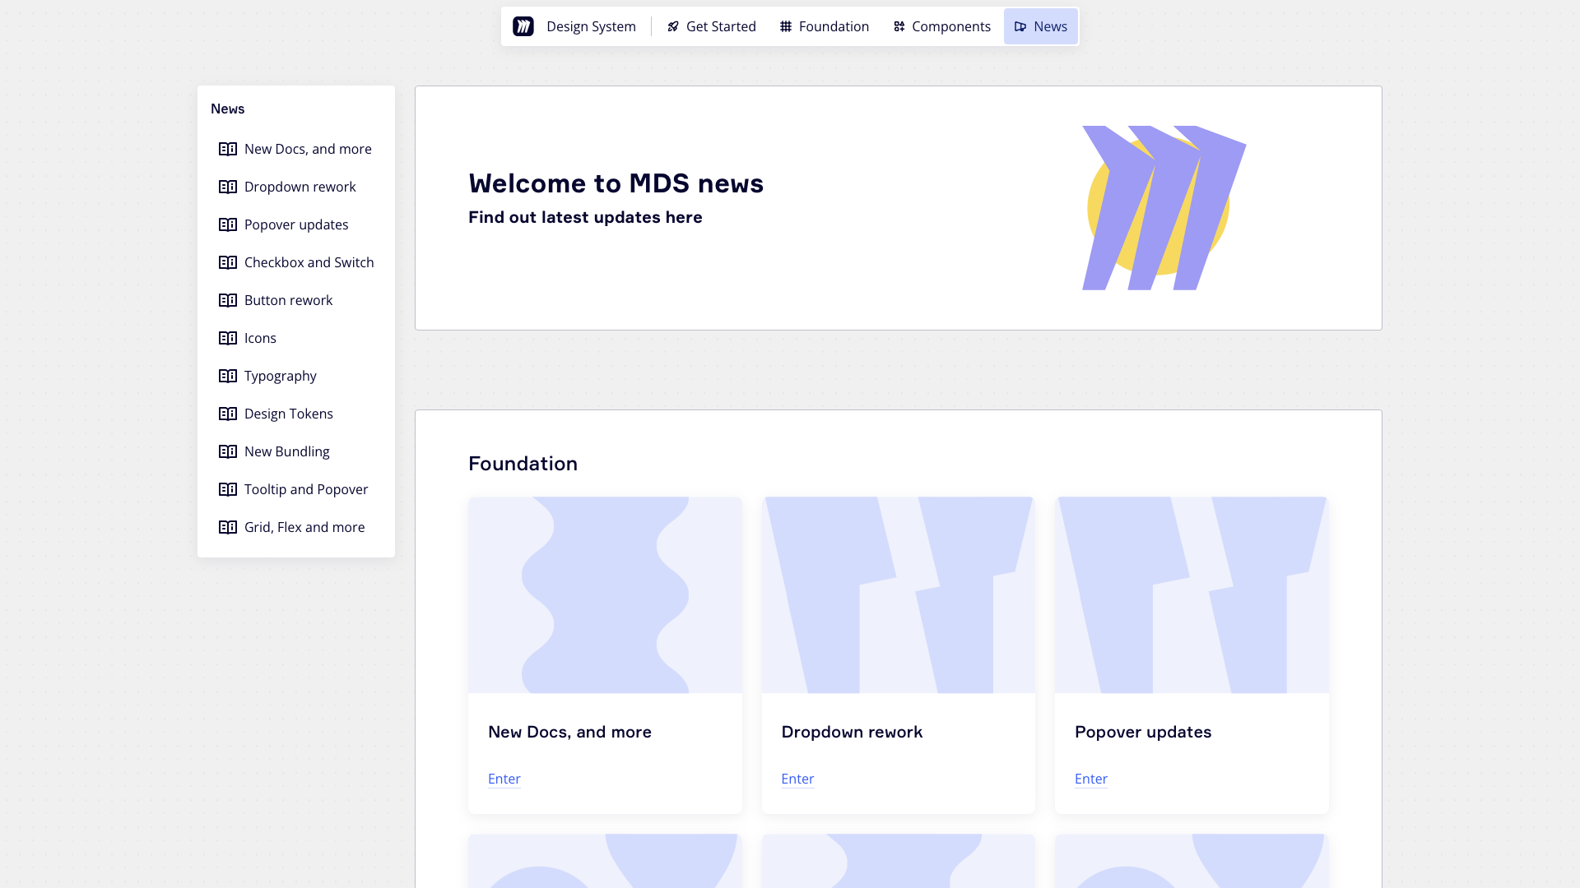Click book icon beside Dropdown rework
The width and height of the screenshot is (1580, 888).
[x=228, y=187]
